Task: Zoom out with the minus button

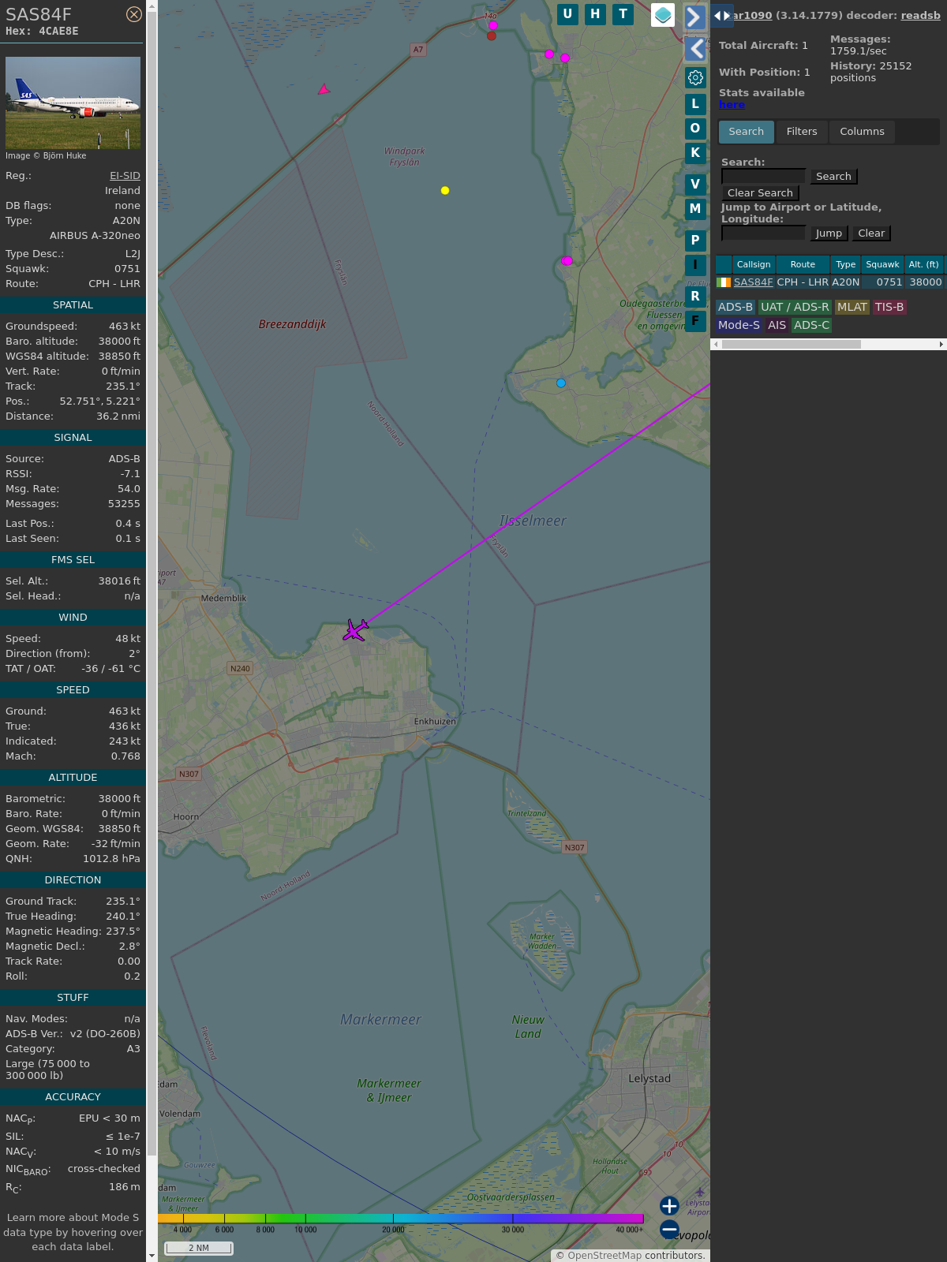Action: [x=669, y=1229]
